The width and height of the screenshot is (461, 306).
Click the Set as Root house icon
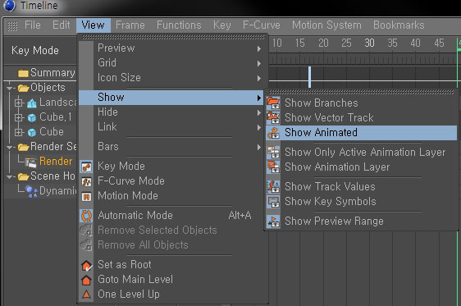(x=86, y=266)
